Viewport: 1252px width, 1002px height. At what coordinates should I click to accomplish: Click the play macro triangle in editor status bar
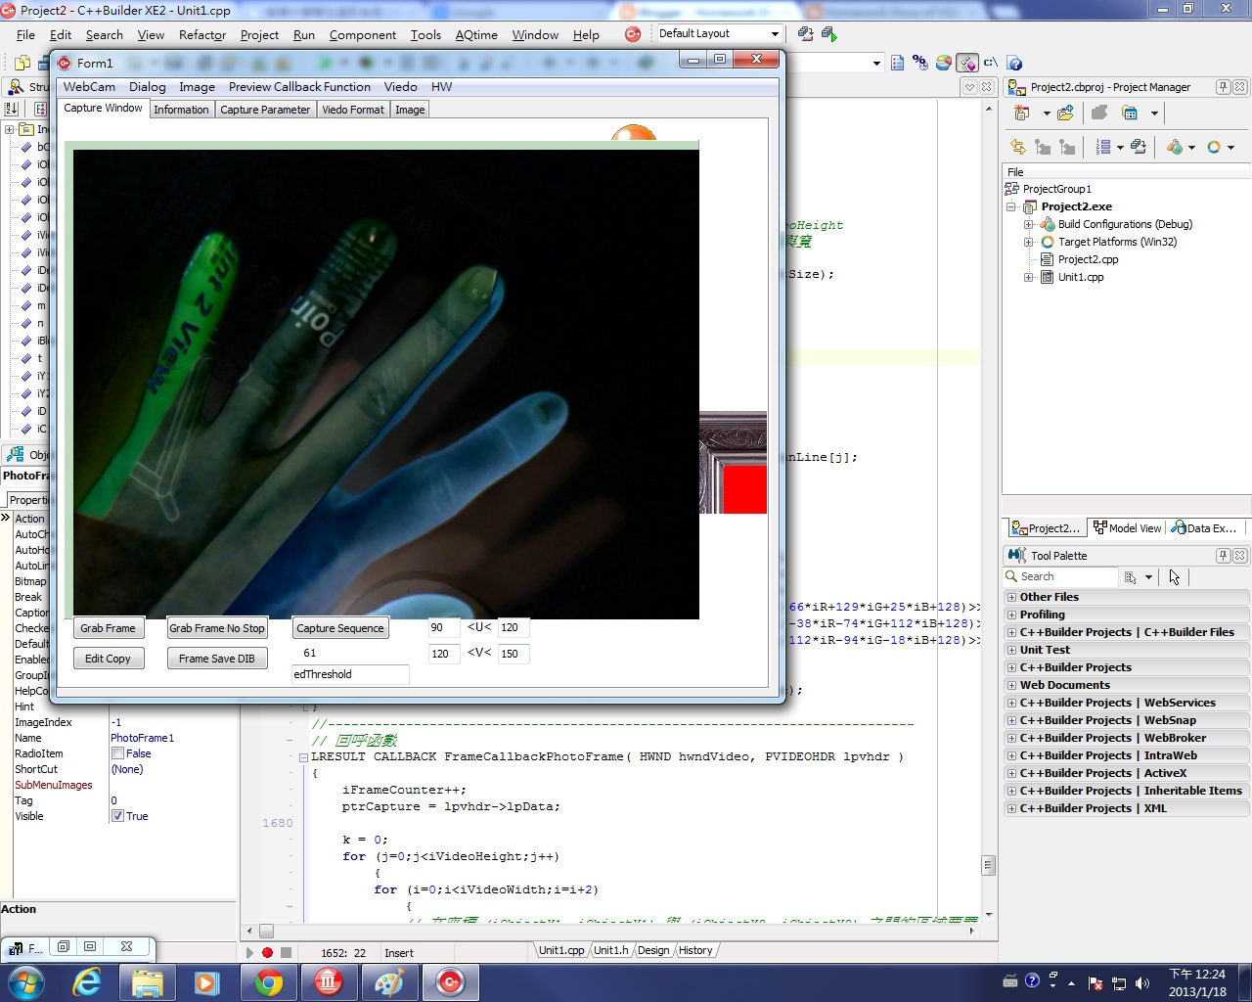coord(250,952)
